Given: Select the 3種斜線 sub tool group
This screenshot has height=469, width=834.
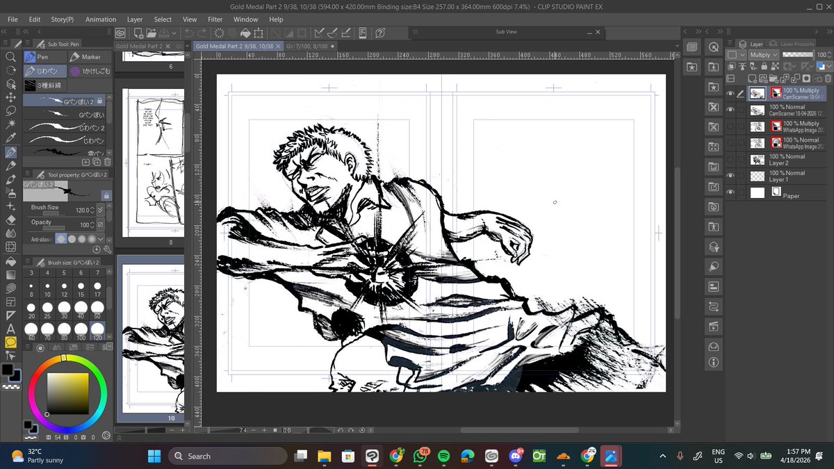Looking at the screenshot, I should [x=45, y=85].
